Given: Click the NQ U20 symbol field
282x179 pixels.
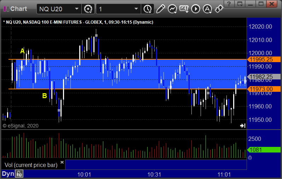Looking at the screenshot, I should [59, 9].
